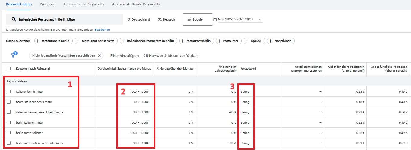Check the box for 'italiener berlin mitte'
Screen dimensions: 411x150
click(x=9, y=91)
